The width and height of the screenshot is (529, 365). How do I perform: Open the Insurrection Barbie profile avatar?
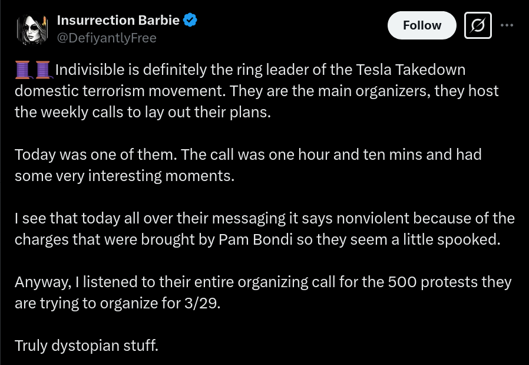(32, 29)
